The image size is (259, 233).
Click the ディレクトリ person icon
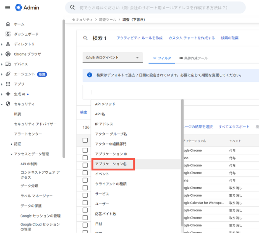click(8, 44)
